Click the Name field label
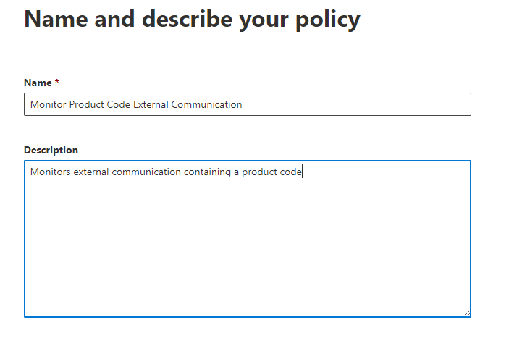This screenshot has width=514, height=346. click(37, 83)
